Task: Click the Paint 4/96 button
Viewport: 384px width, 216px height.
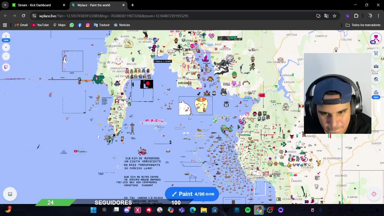Action: point(192,194)
